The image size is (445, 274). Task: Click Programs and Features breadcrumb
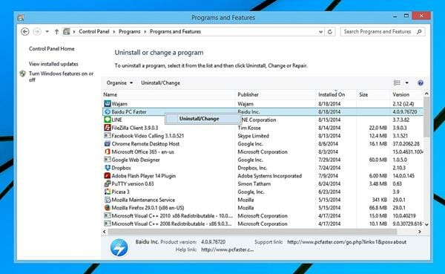click(x=175, y=31)
